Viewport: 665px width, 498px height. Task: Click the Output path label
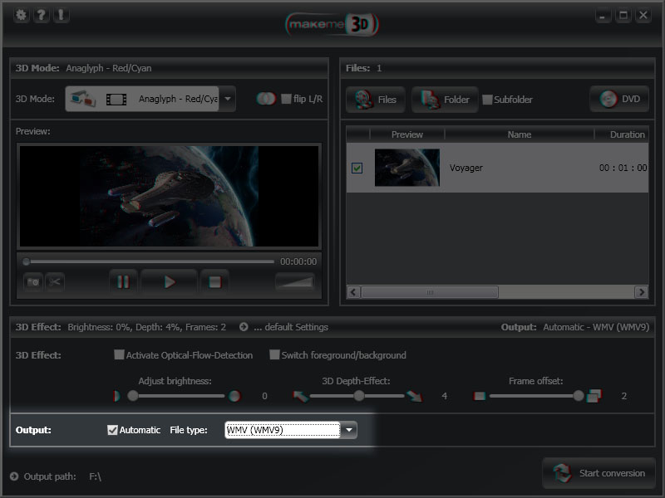coord(50,476)
